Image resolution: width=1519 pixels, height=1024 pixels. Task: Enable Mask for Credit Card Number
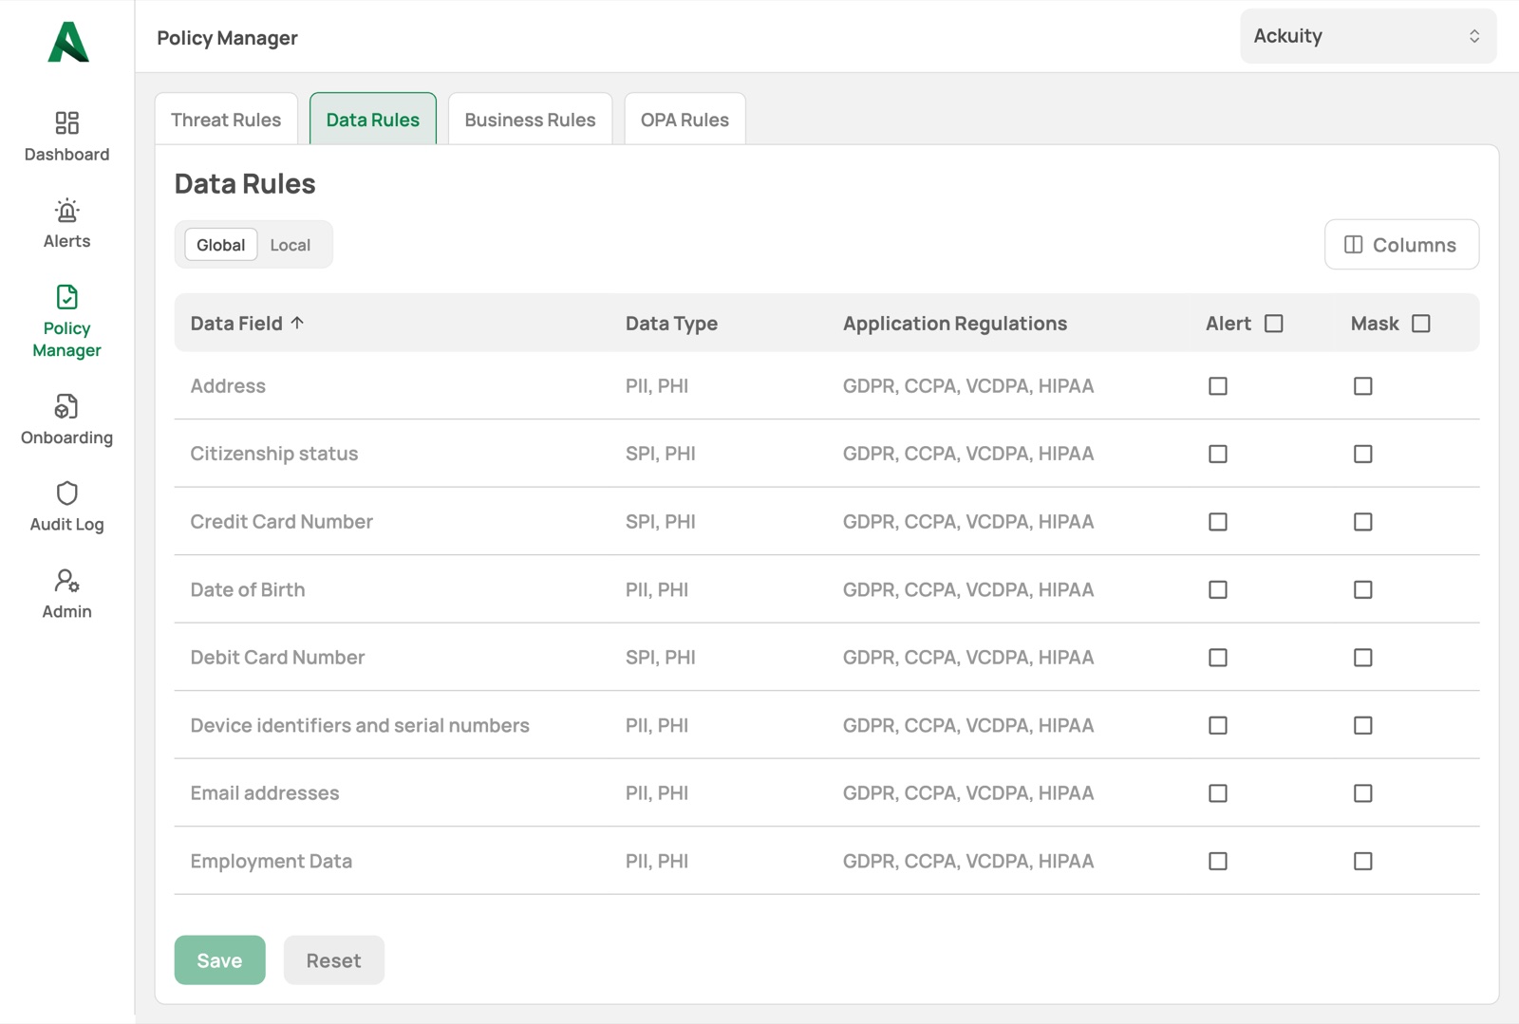[x=1363, y=522]
